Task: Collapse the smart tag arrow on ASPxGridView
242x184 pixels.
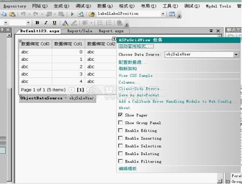Action: pyautogui.click(x=114, y=39)
